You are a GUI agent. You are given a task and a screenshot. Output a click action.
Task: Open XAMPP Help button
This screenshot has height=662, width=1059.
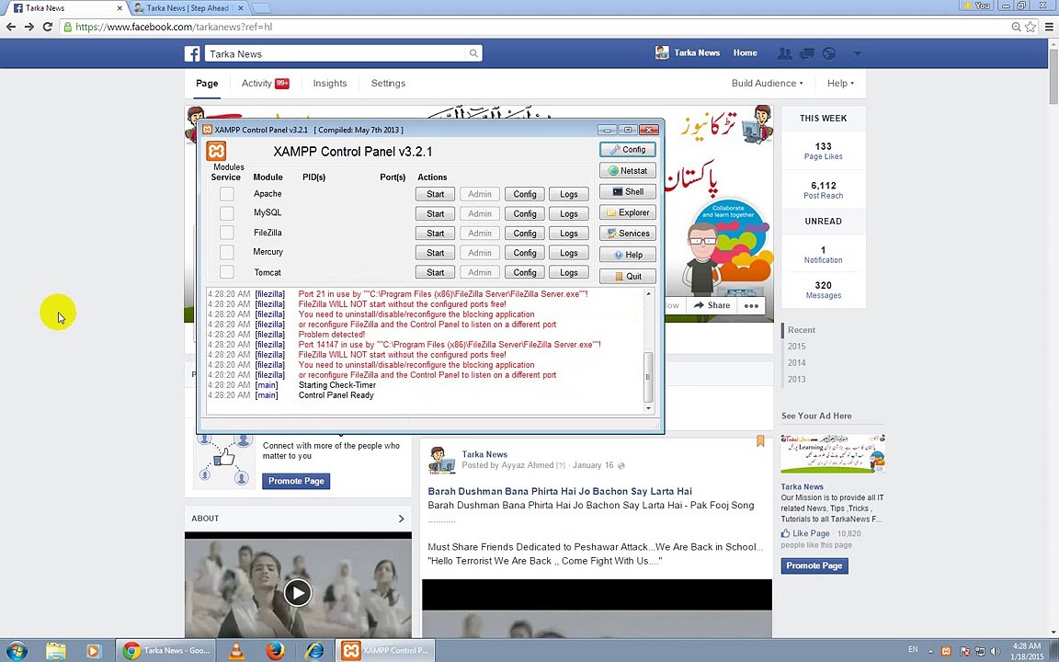pyautogui.click(x=628, y=255)
